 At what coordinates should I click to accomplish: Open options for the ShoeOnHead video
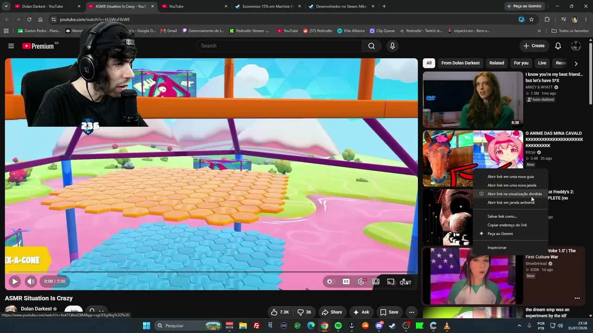[577, 298]
